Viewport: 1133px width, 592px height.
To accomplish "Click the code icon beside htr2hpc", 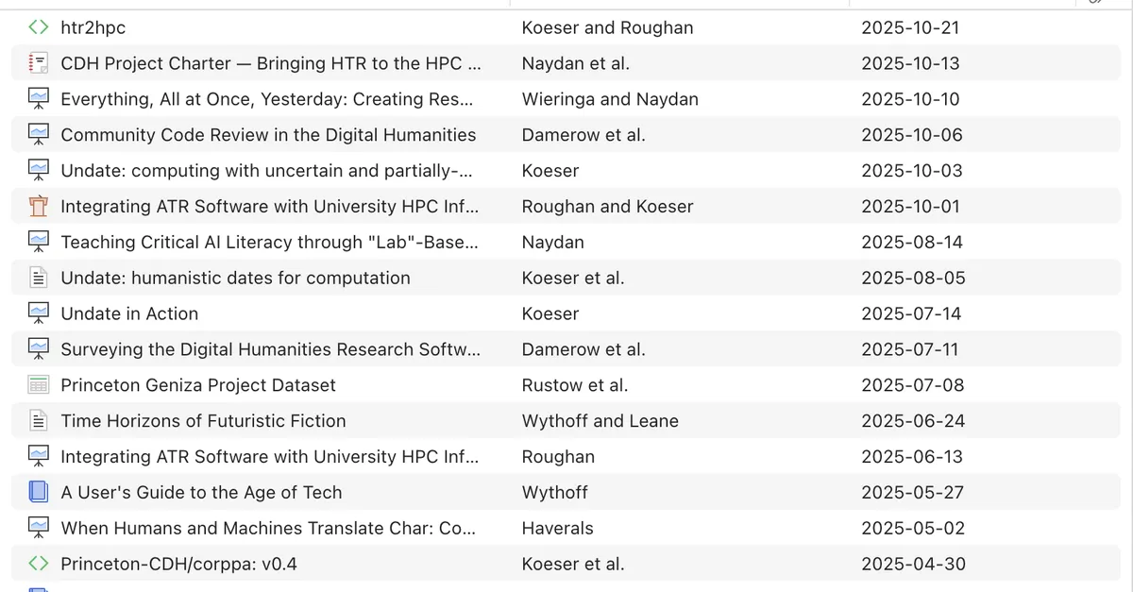I will [x=38, y=28].
